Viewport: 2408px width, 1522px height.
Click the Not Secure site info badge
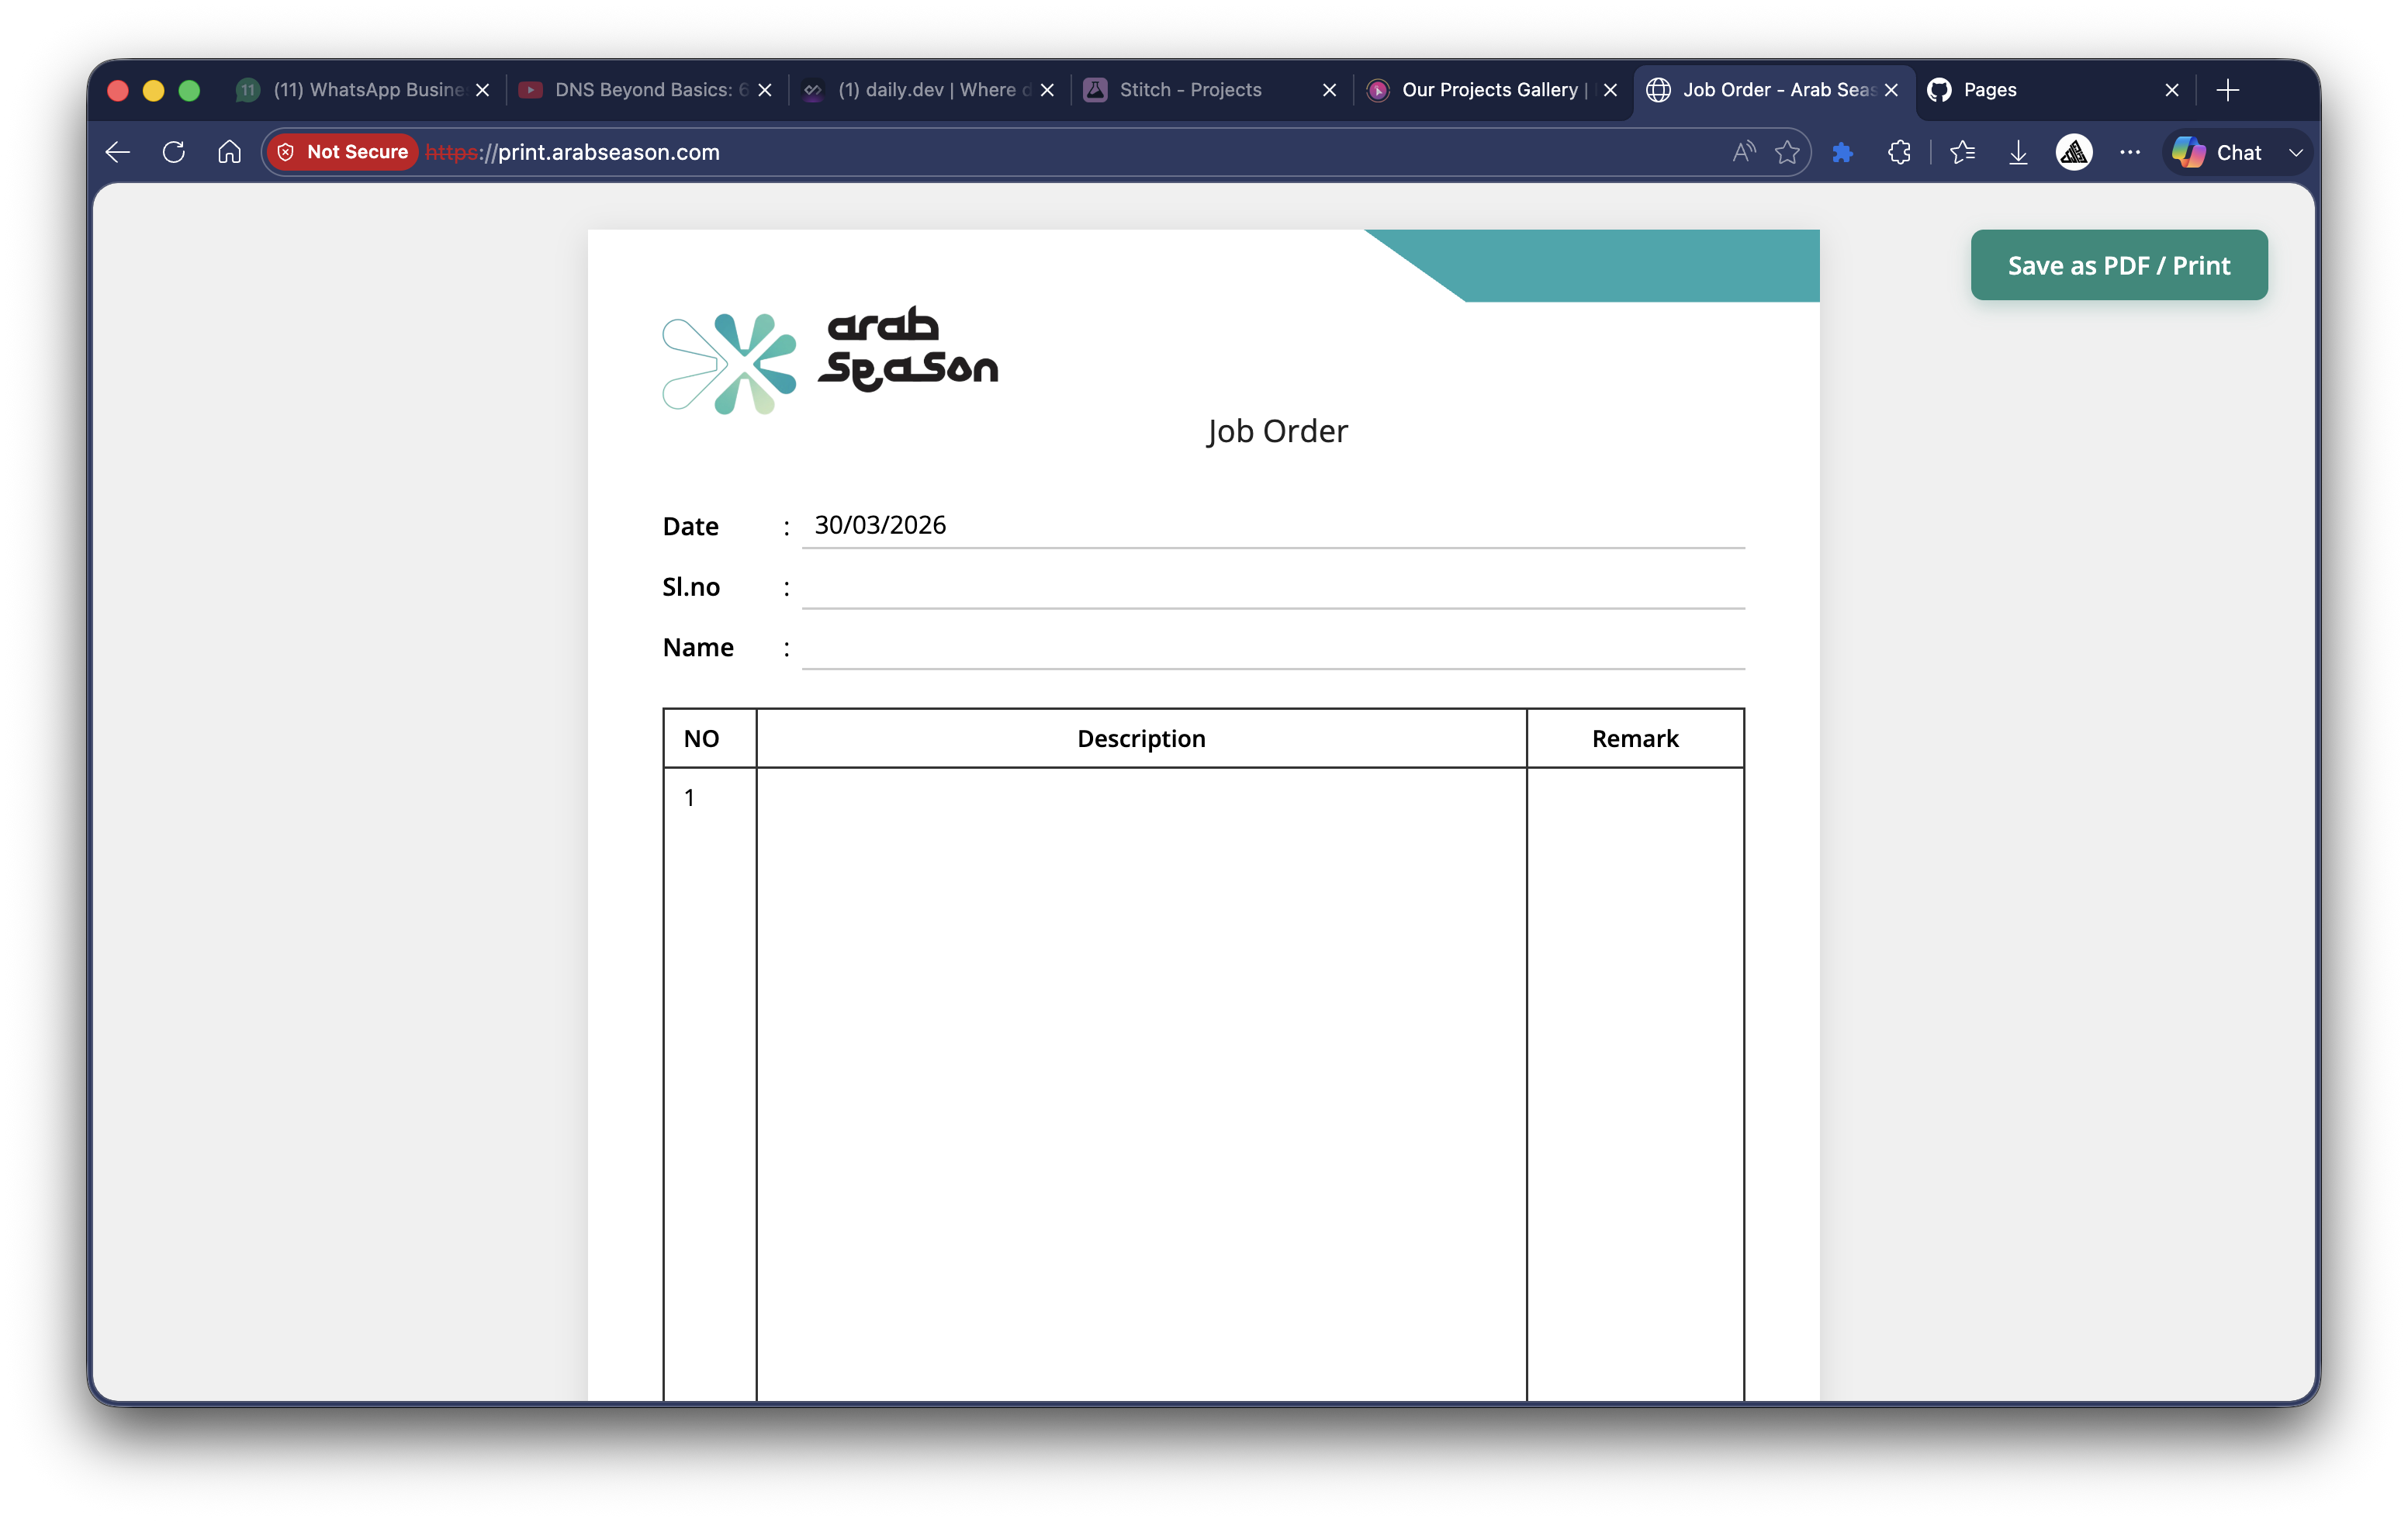(343, 152)
